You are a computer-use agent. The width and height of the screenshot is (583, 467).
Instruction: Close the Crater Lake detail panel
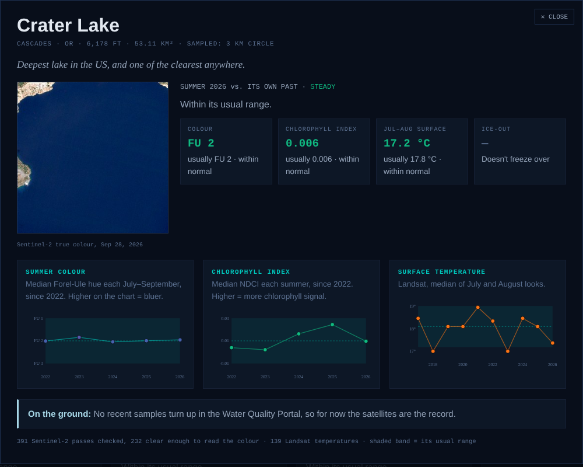554,17
